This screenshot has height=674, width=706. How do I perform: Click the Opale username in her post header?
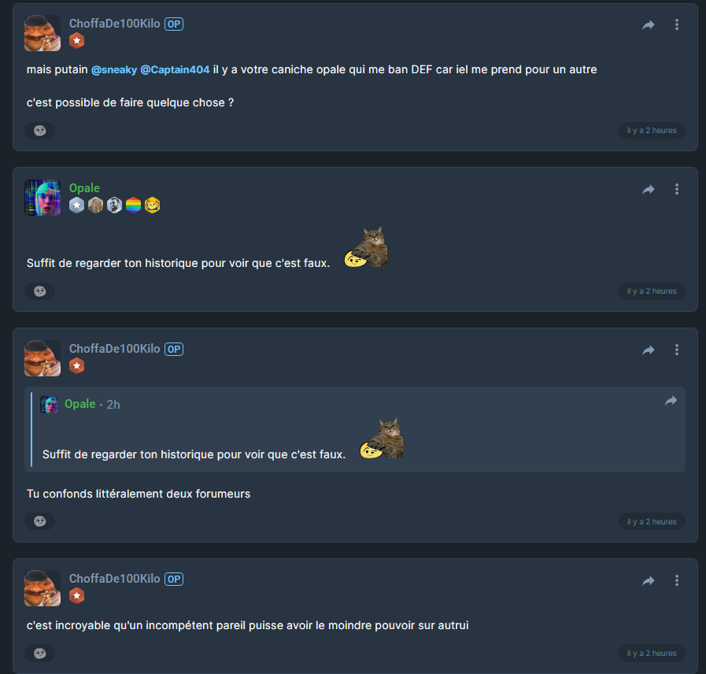(84, 188)
